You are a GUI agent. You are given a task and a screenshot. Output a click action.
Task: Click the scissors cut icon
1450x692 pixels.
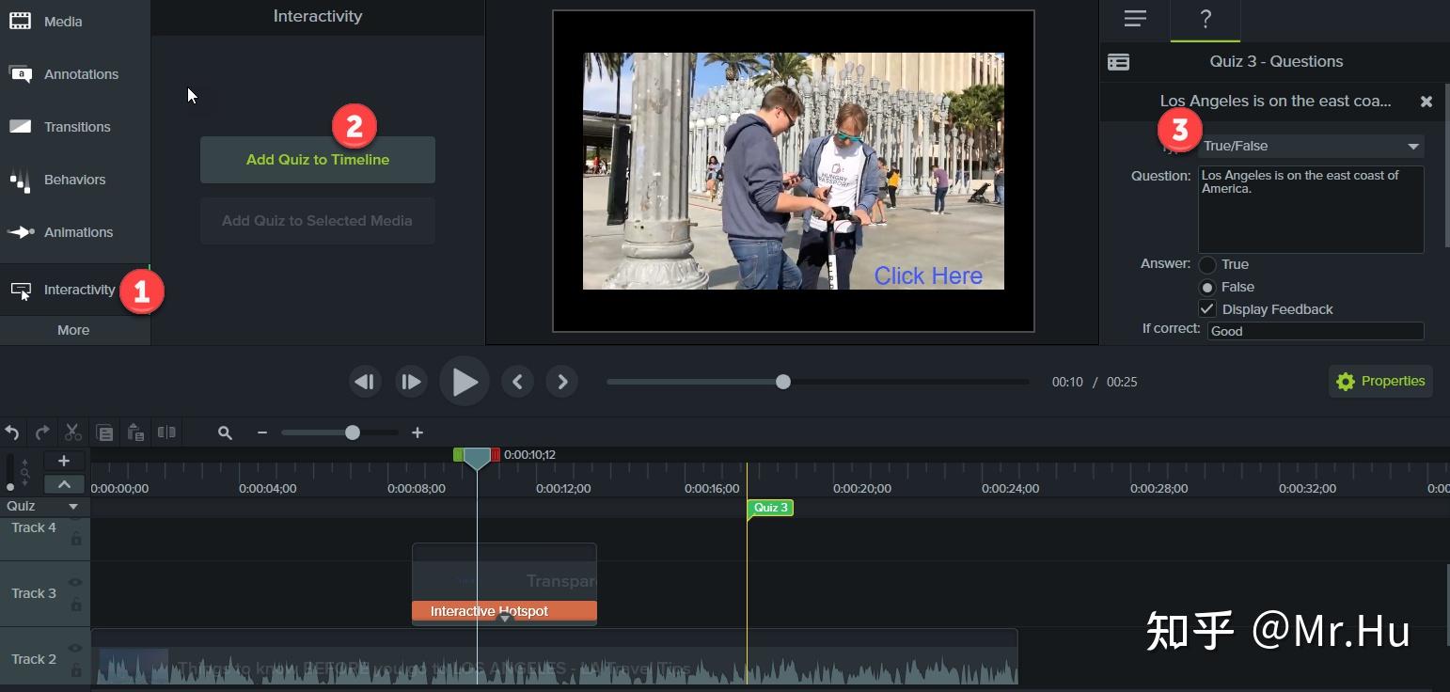click(72, 432)
